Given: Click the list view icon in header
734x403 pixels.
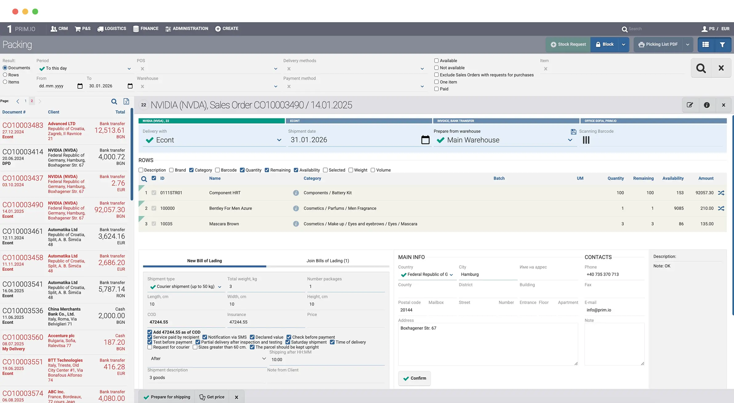Looking at the screenshot, I should point(706,45).
